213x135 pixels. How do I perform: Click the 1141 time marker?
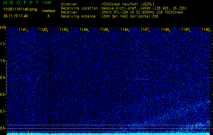(x=23, y=30)
